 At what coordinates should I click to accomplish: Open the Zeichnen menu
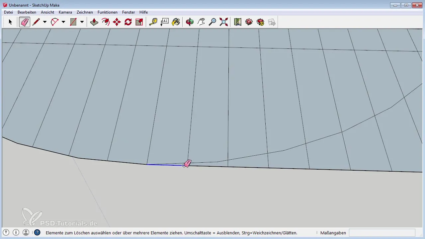tap(85, 12)
